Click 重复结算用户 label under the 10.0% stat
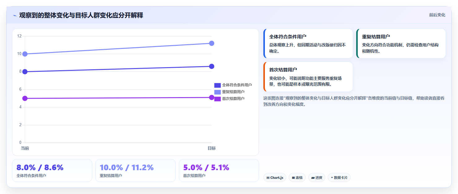Screen dimensions: 458x194 coord(111,176)
